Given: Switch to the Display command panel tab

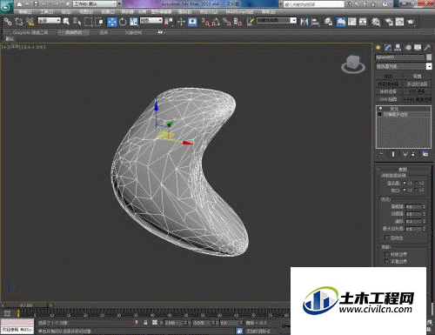Looking at the screenshot, I should coord(418,48).
